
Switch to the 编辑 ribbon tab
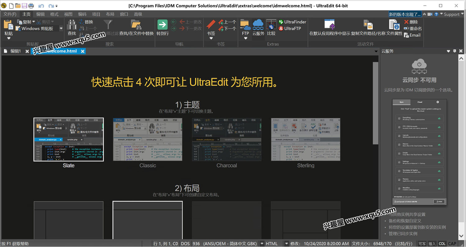click(x=40, y=14)
